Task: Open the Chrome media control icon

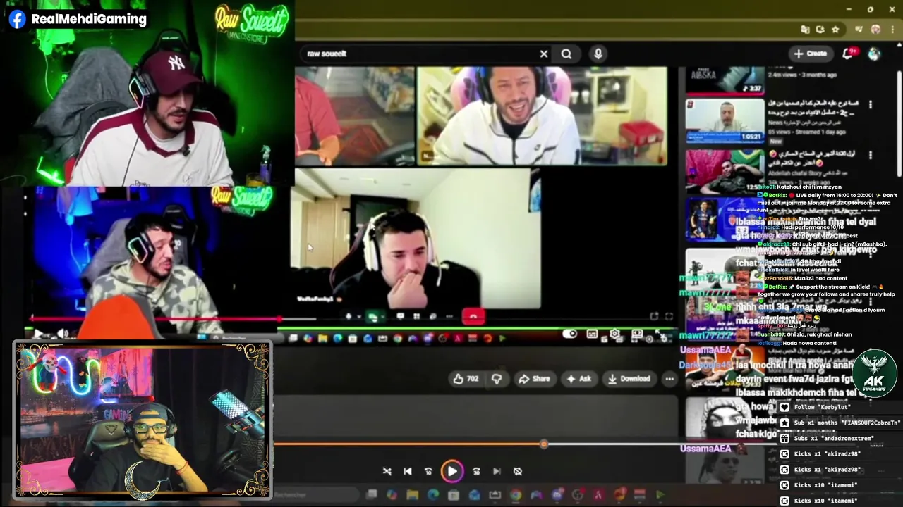Action: pos(859,30)
